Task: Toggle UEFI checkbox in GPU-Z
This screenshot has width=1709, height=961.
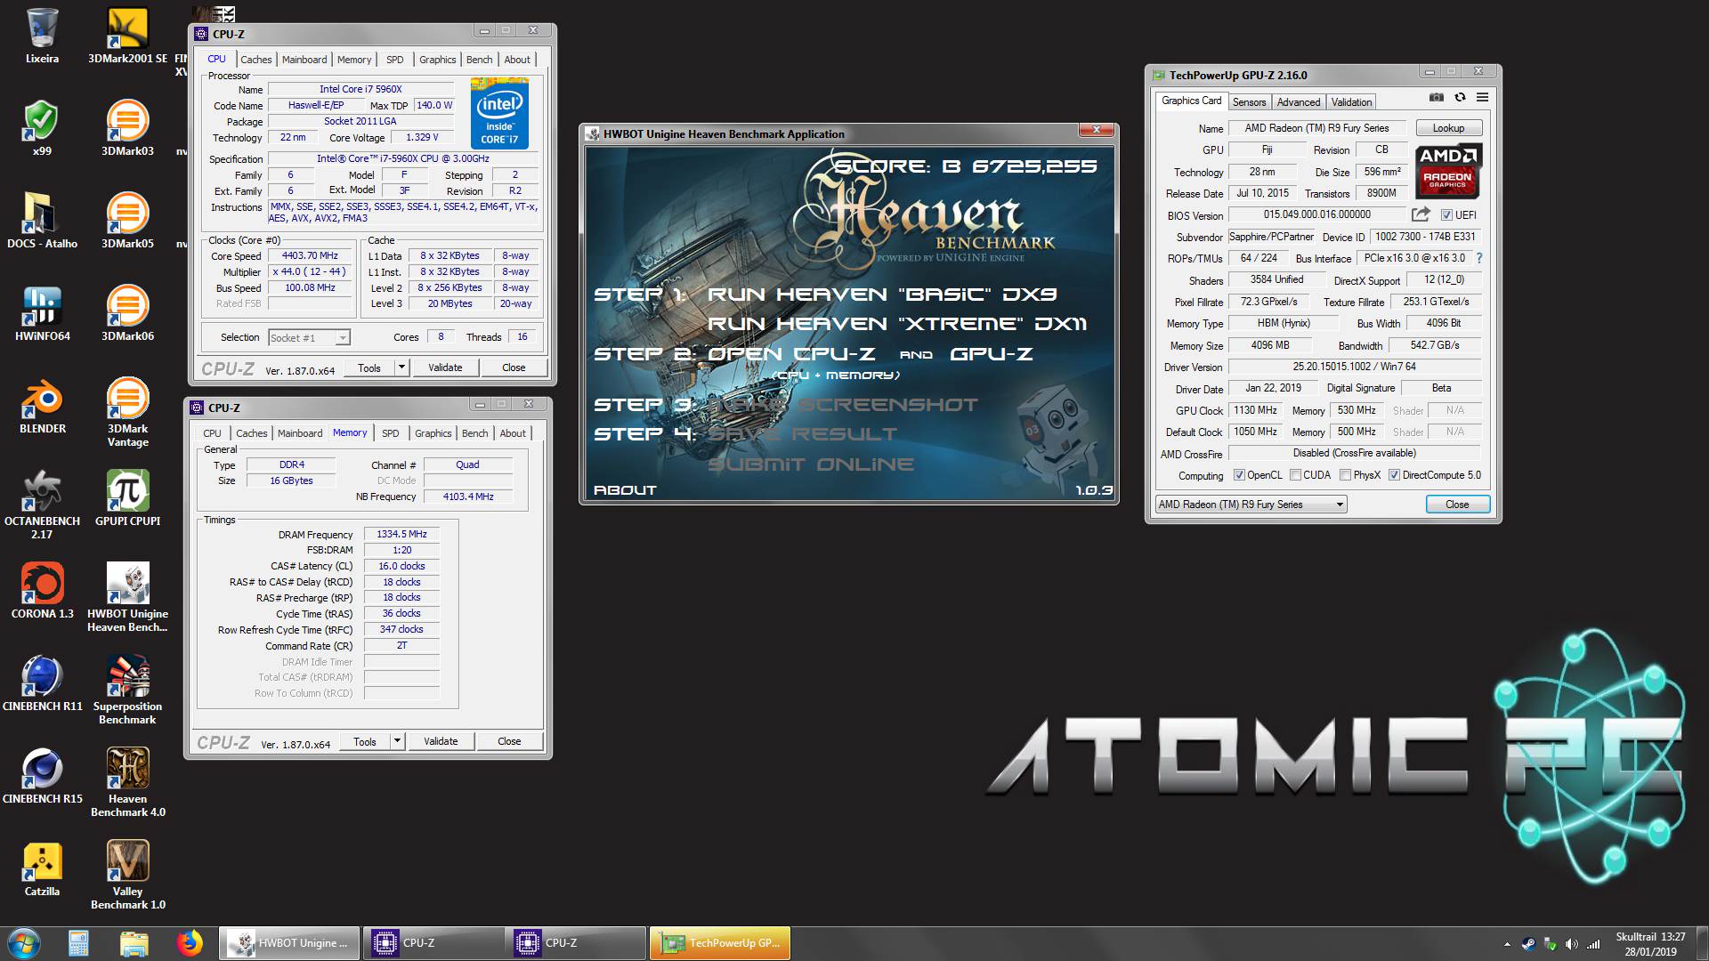Action: (1446, 214)
